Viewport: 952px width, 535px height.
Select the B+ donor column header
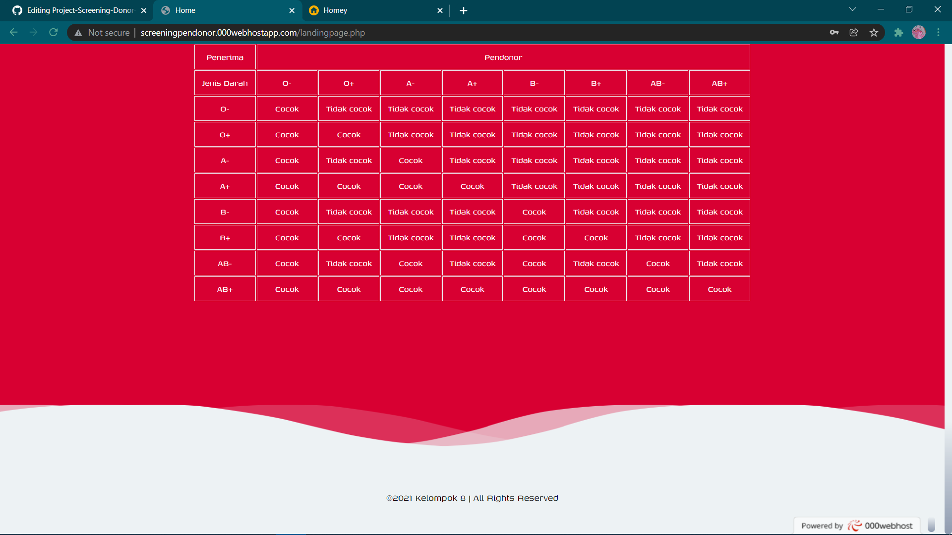[x=596, y=83]
